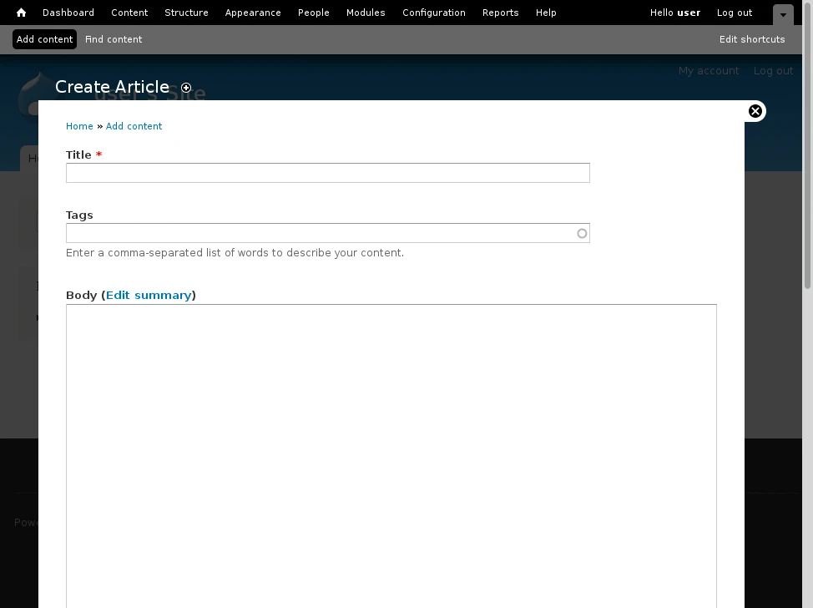Click the Home breadcrumb link
813x608 pixels.
79,126
